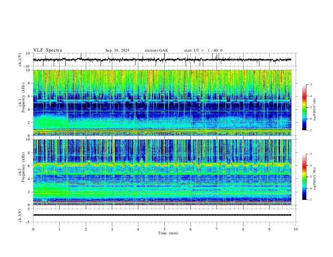Click the ch.2 spectrogram plot
Viewport: 333px width, 257px height.
162,172
